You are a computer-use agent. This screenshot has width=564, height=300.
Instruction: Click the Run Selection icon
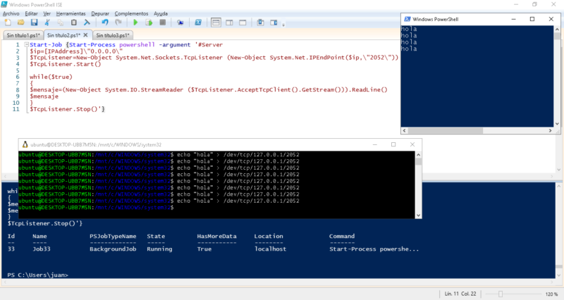click(149, 23)
